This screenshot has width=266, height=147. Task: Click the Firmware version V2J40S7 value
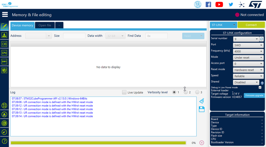pyautogui.click(x=237, y=97)
